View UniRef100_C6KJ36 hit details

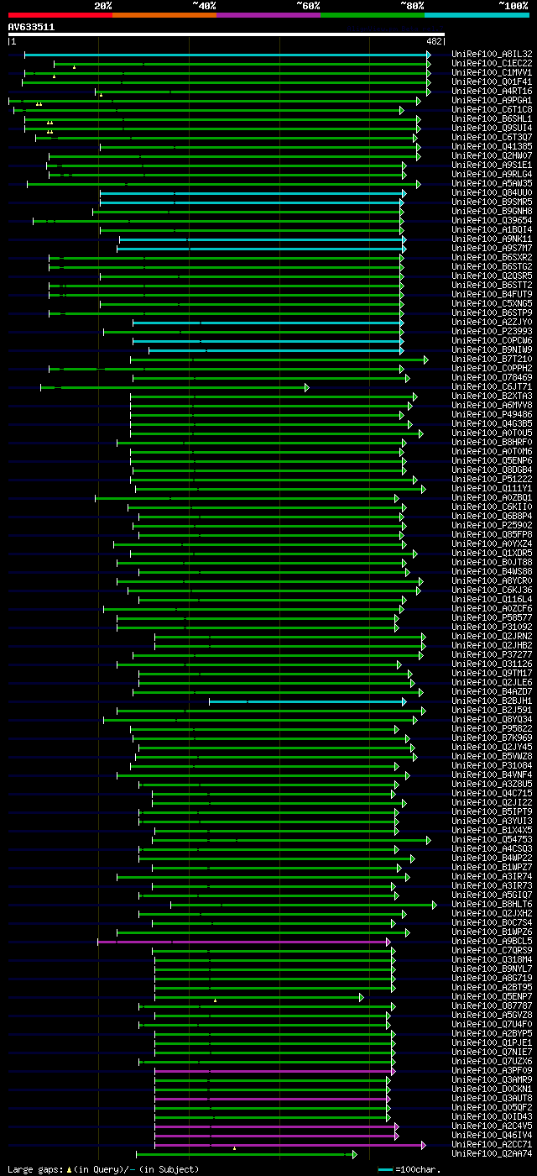click(x=492, y=590)
